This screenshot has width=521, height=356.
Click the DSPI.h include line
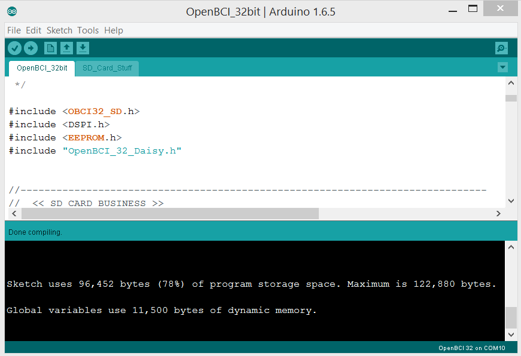coord(59,125)
